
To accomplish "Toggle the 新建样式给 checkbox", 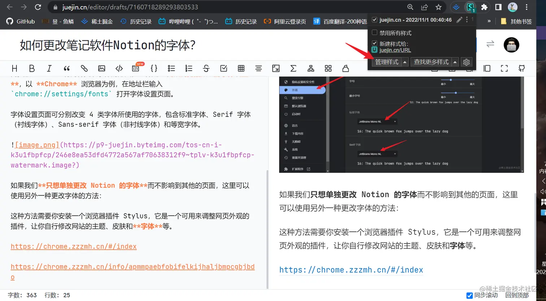I will [x=374, y=43].
